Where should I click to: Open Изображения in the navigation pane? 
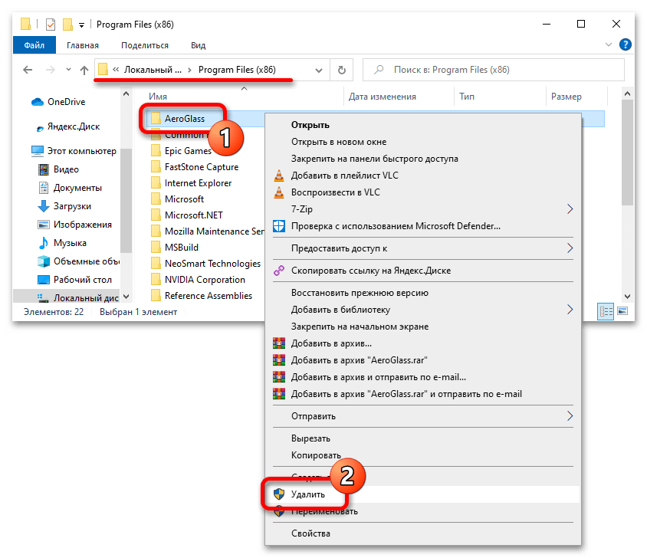click(x=74, y=225)
